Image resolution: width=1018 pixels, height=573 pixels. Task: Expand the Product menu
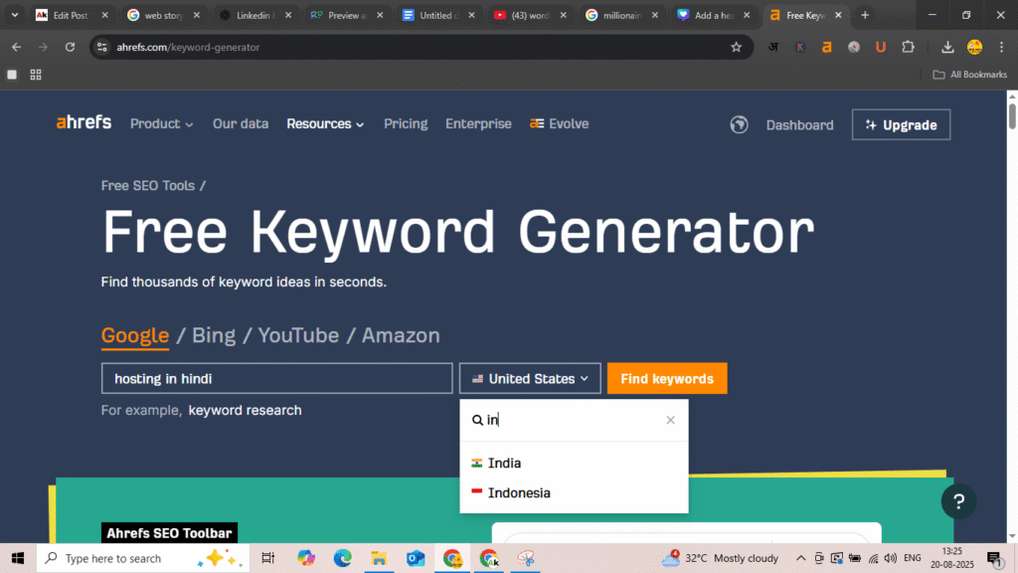(162, 123)
